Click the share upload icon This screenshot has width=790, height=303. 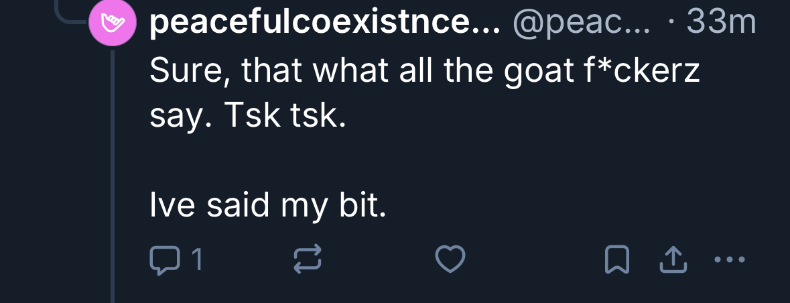674,260
